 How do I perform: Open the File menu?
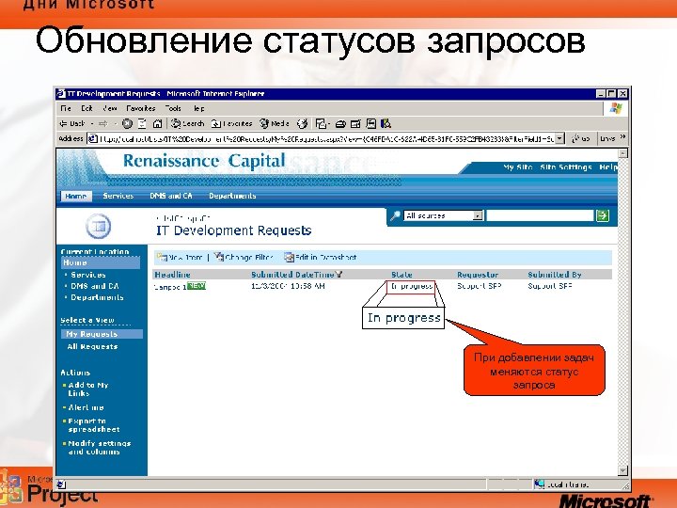[66, 108]
